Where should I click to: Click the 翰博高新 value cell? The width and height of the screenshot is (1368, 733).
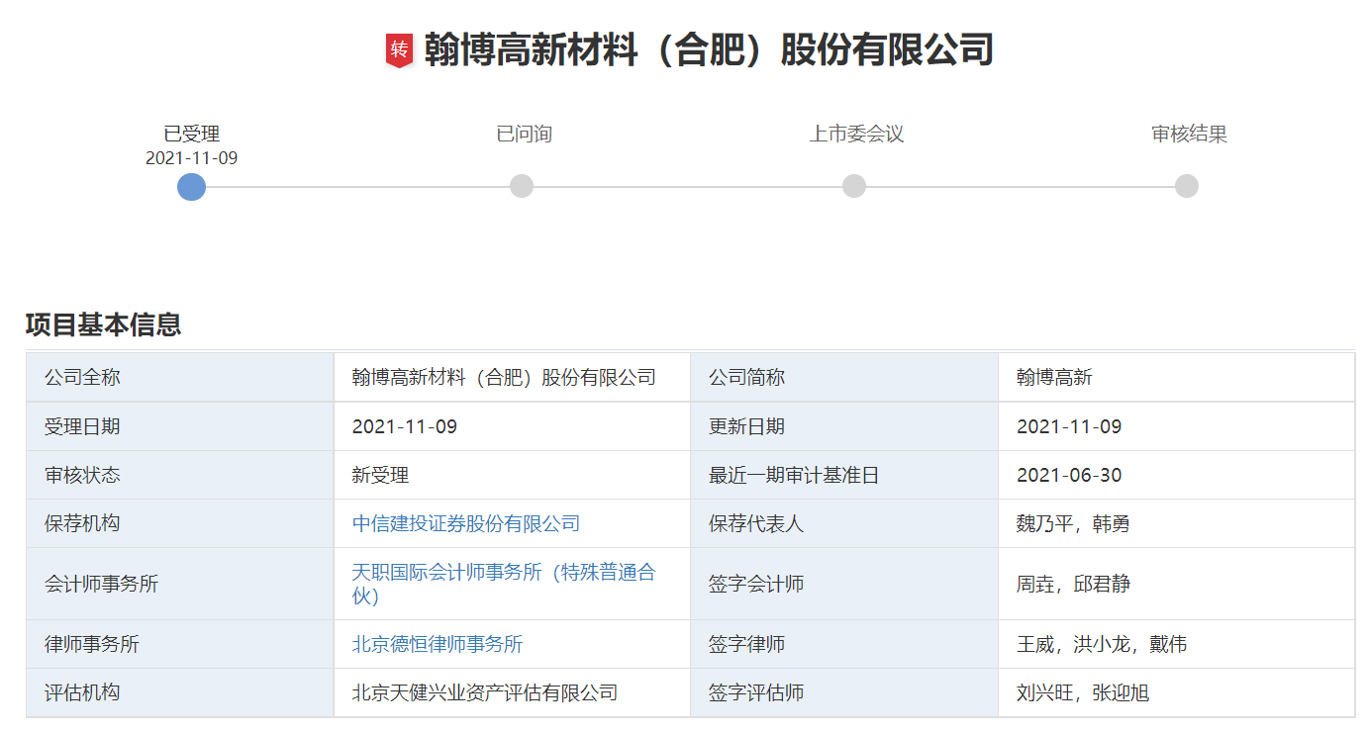[x=1176, y=377]
